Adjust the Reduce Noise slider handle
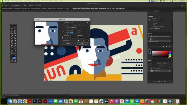 78,41
